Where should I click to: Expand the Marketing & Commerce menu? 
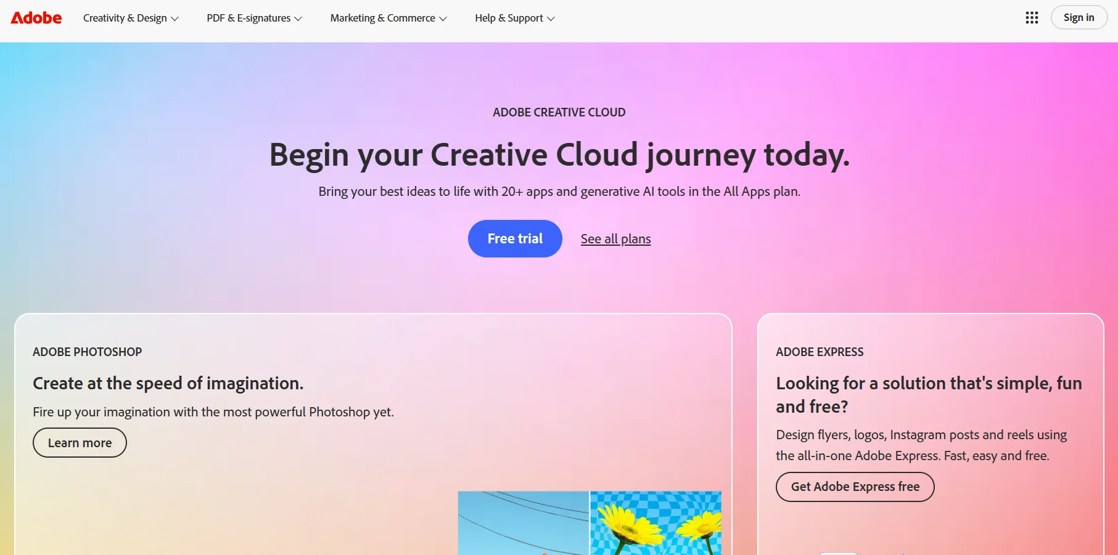[388, 18]
